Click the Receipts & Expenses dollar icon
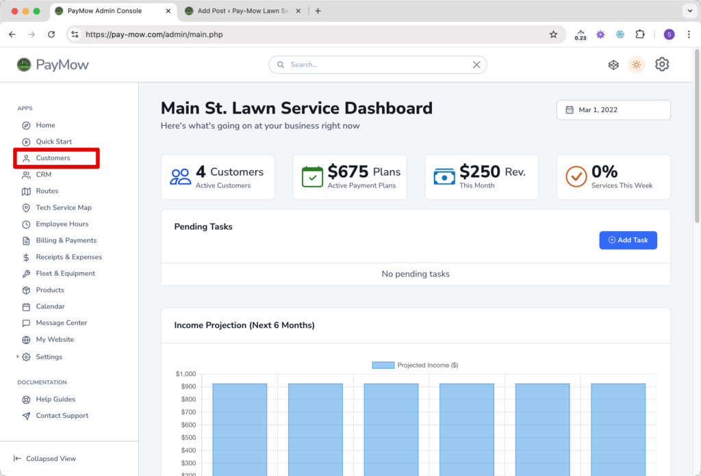This screenshot has height=476, width=701. [27, 257]
